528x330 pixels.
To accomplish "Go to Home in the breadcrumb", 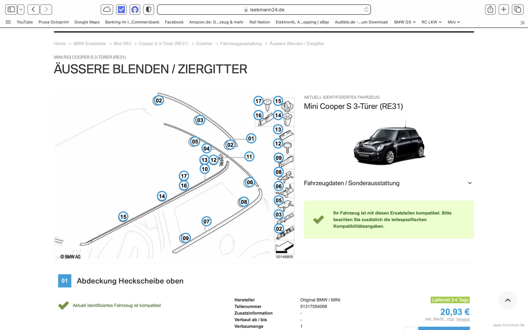I will [60, 43].
